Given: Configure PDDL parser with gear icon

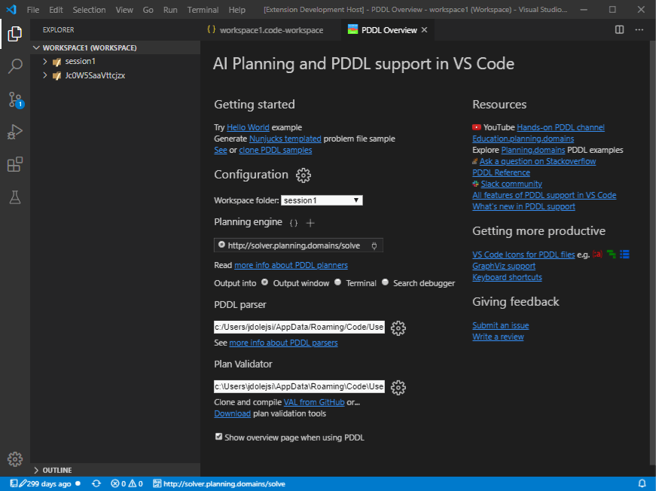Looking at the screenshot, I should [x=398, y=328].
